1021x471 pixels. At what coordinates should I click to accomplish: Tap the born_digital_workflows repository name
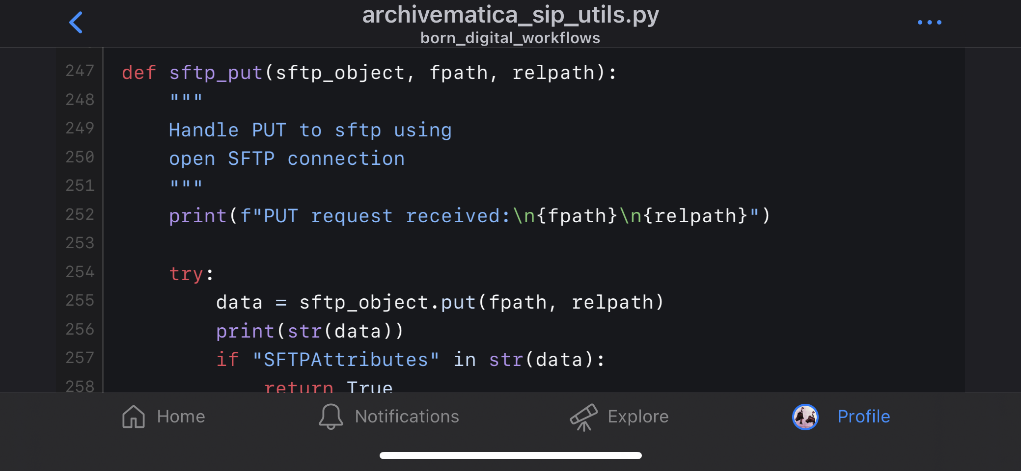[510, 38]
